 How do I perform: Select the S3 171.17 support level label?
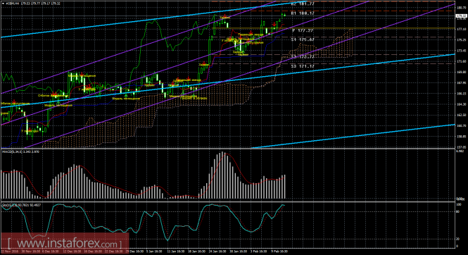(303, 66)
